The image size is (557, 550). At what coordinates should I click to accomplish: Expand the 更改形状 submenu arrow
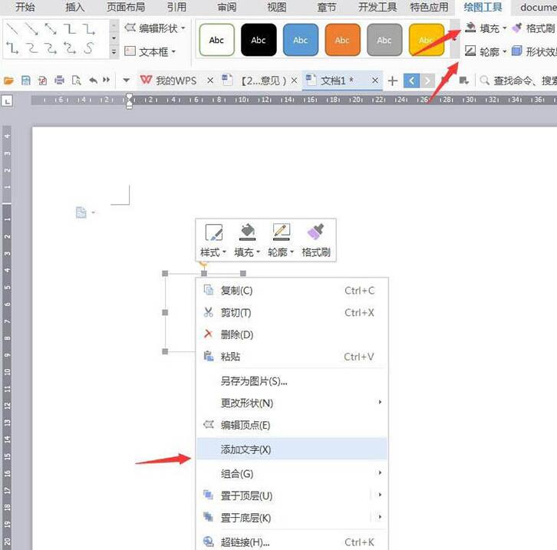pyautogui.click(x=380, y=403)
